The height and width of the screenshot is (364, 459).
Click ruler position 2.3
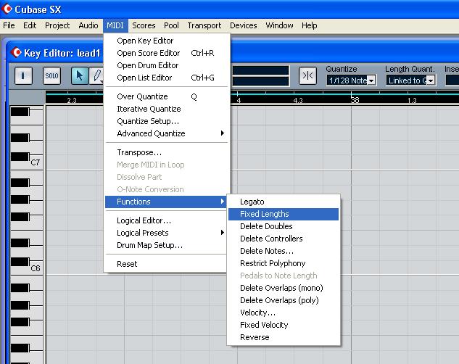(x=72, y=100)
